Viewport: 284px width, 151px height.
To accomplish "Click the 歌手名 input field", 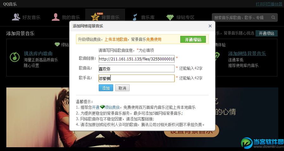I will 137,78.
